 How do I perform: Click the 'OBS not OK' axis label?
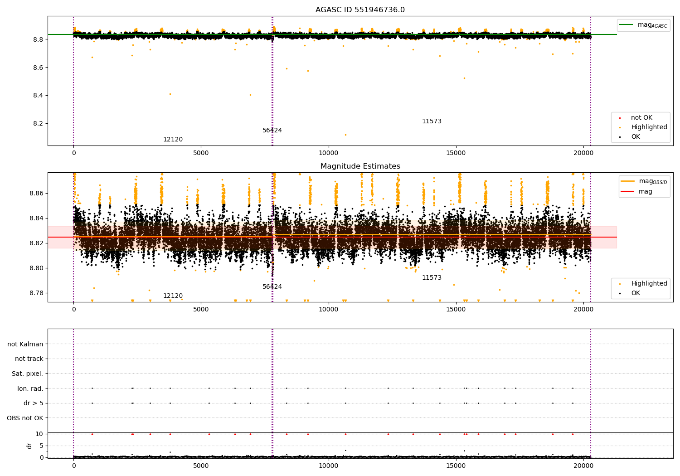pos(25,418)
